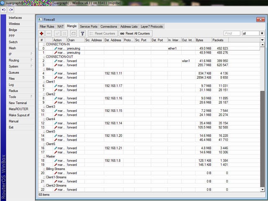Click Exit in the sidebar
Viewport: 268px width, 201px height.
point(21,127)
